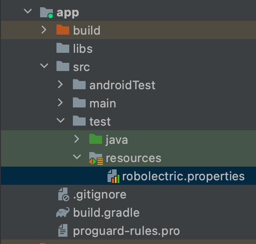The height and width of the screenshot is (244, 256).
Task: Click the app module folder icon
Action: (x=46, y=13)
